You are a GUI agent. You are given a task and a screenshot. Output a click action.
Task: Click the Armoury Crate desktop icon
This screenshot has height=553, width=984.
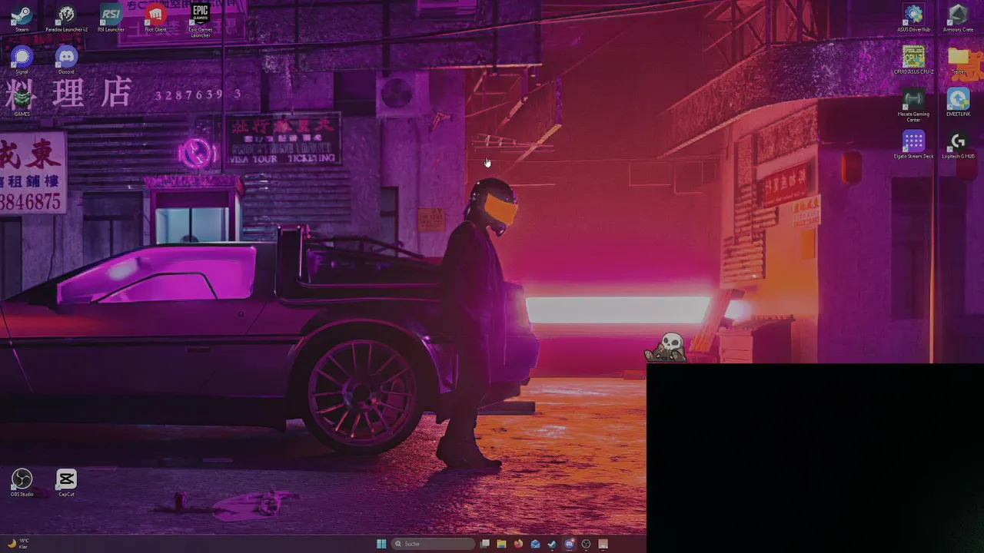[958, 18]
